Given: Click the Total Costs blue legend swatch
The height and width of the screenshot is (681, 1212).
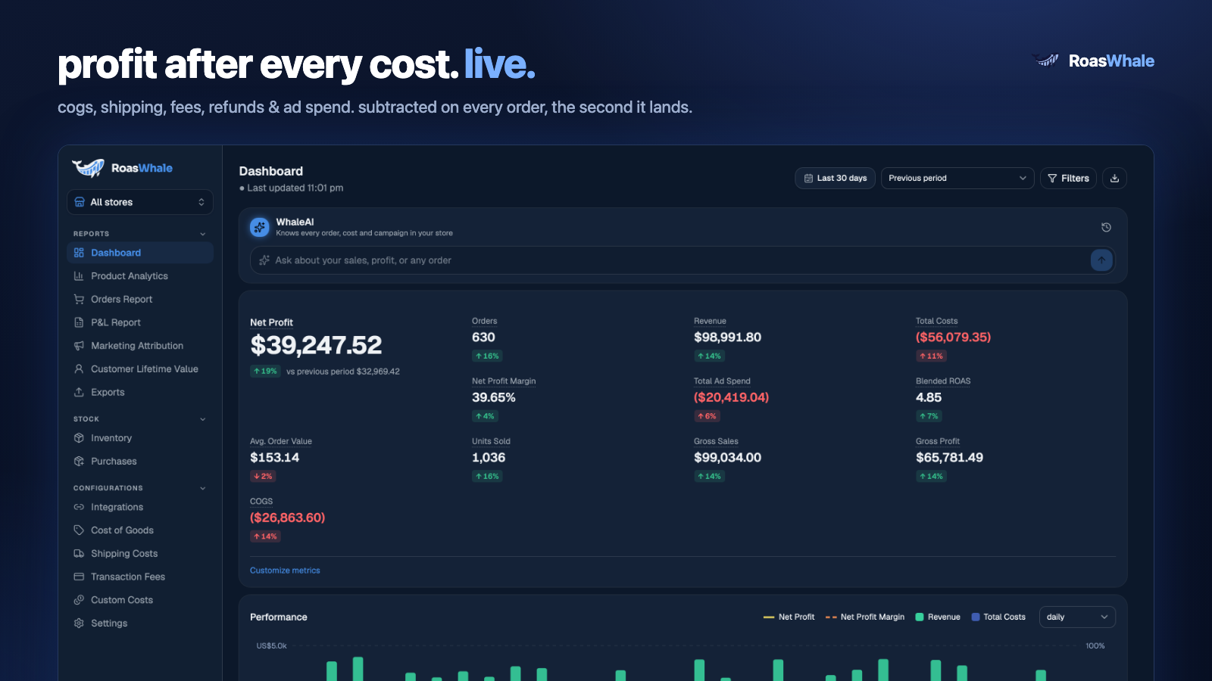Looking at the screenshot, I should [x=976, y=617].
